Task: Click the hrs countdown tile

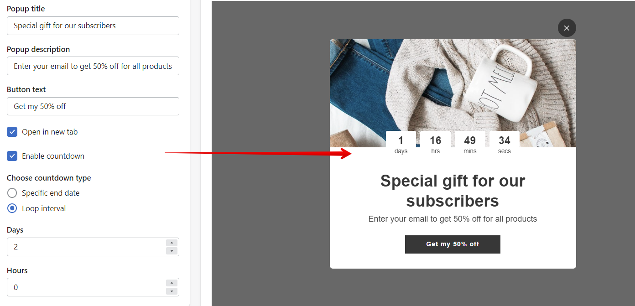Action: (436, 144)
